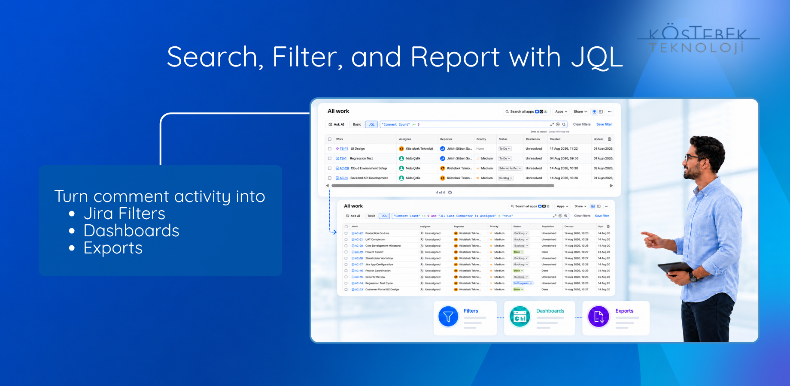Click Save filter in the upper panel

tap(604, 124)
